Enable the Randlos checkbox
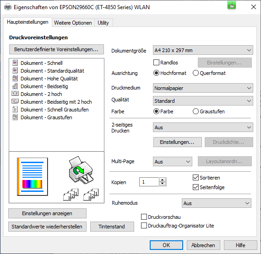 pyautogui.click(x=156, y=63)
